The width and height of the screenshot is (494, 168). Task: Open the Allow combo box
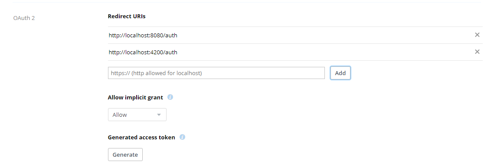point(137,115)
